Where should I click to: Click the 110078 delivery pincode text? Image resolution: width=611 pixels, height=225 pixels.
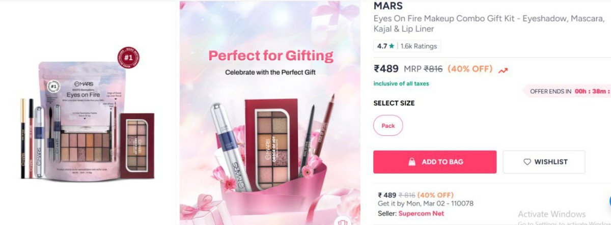pos(461,204)
